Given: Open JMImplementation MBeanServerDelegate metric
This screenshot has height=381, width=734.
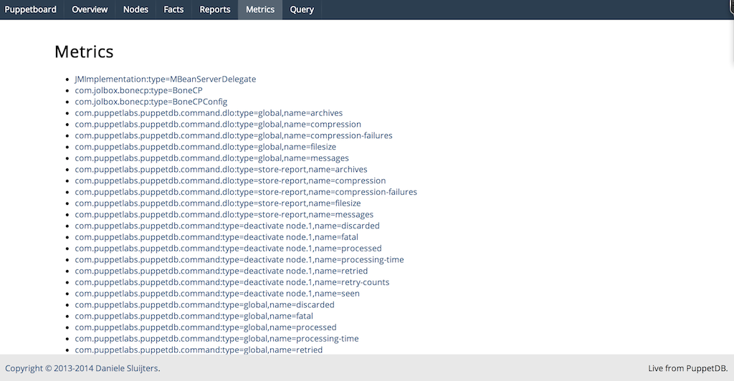Looking at the screenshot, I should (x=165, y=79).
